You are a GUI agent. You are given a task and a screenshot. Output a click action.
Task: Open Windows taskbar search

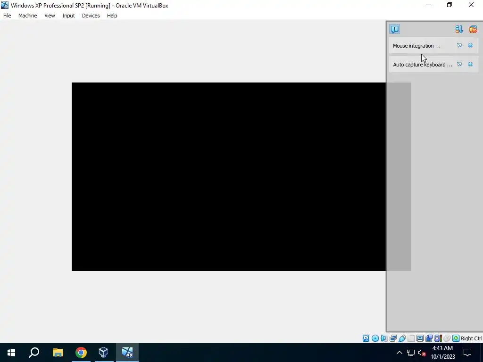pyautogui.click(x=34, y=353)
